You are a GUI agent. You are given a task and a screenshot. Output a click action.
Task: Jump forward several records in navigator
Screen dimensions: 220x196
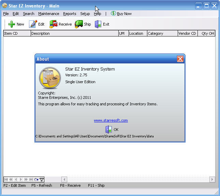(26, 179)
